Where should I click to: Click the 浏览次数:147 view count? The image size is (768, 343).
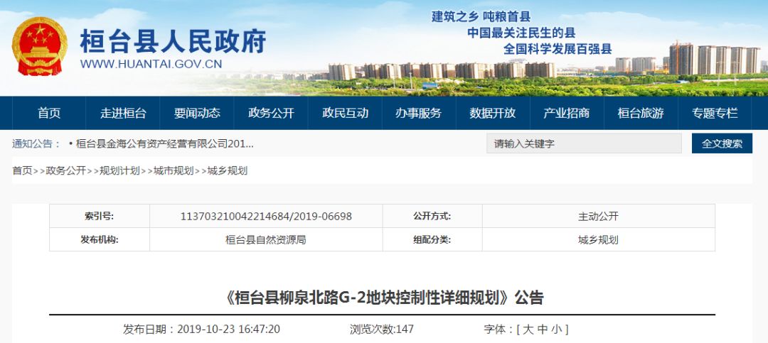382,330
